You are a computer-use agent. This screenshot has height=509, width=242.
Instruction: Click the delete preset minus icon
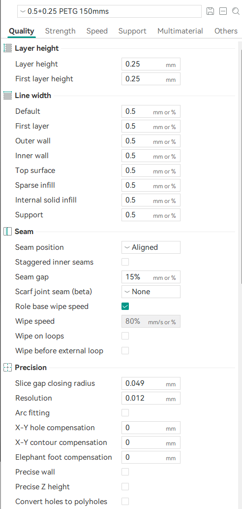223,11
